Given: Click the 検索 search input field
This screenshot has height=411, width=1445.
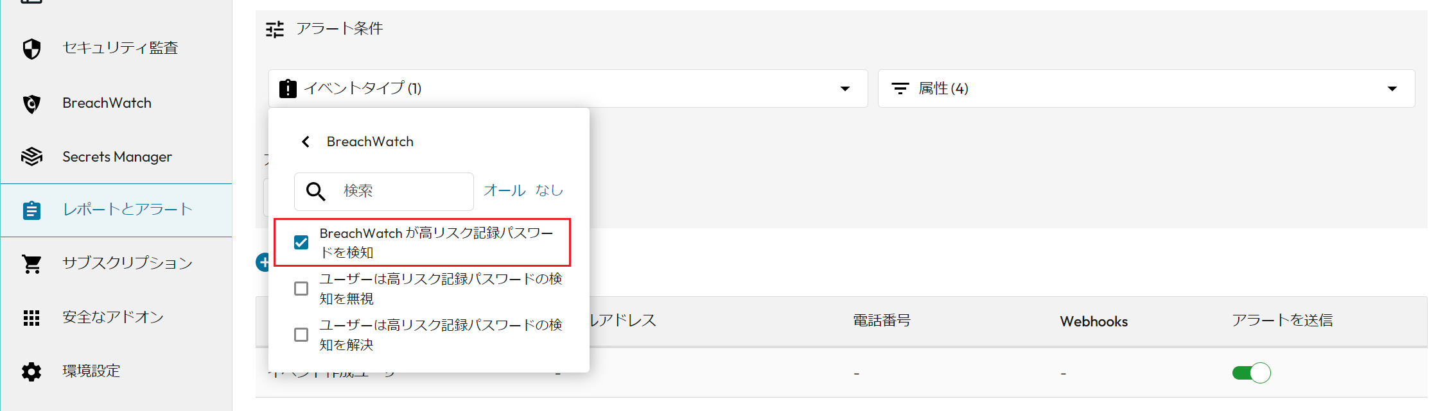Looking at the screenshot, I should (384, 191).
